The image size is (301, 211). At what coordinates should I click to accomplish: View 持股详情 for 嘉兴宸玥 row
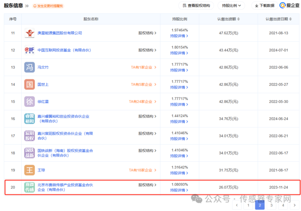point(179,139)
